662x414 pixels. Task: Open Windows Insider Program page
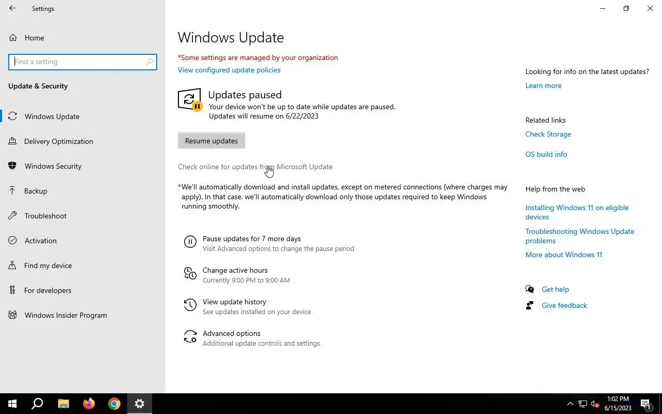(83, 315)
